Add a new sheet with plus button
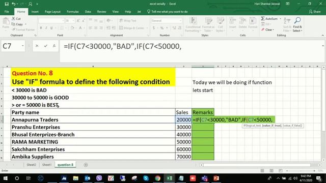 click(x=86, y=165)
